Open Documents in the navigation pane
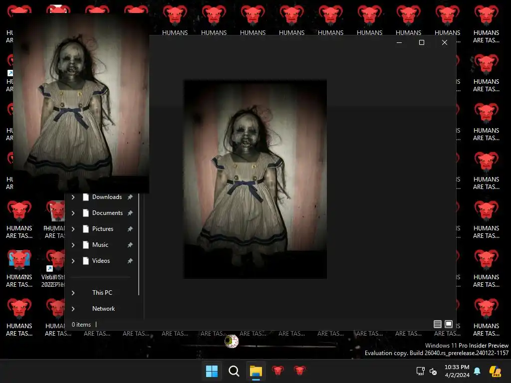Screen dimensions: 511x383 click(108, 213)
